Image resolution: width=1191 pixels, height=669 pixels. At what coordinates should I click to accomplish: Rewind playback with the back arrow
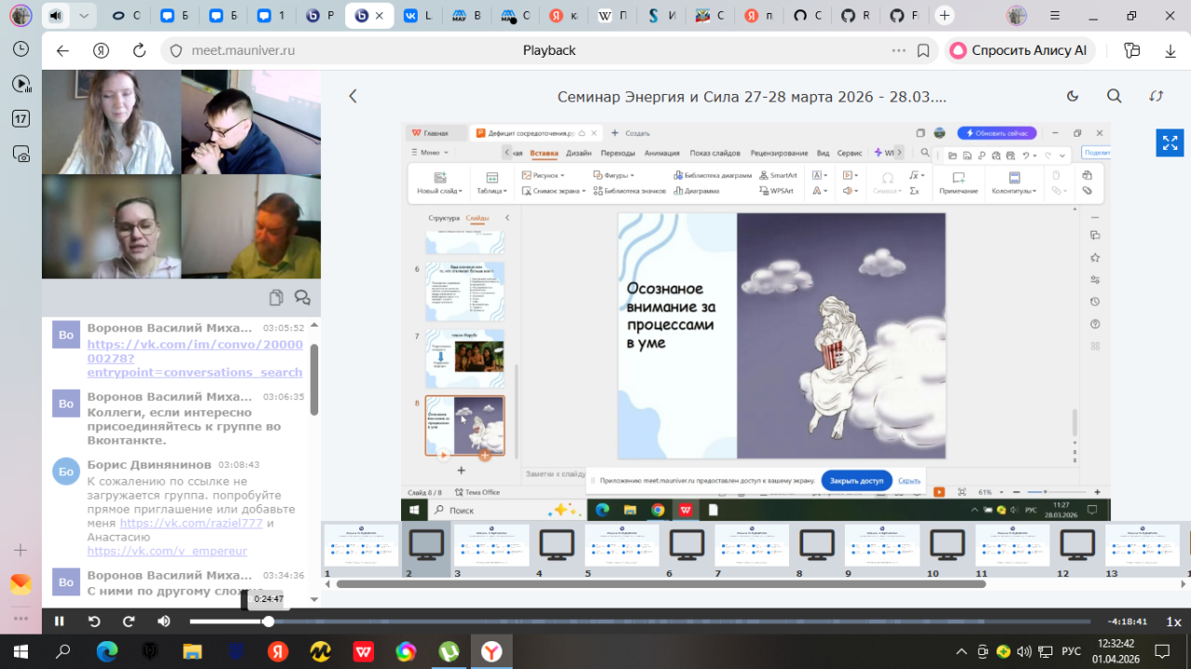coord(94,622)
